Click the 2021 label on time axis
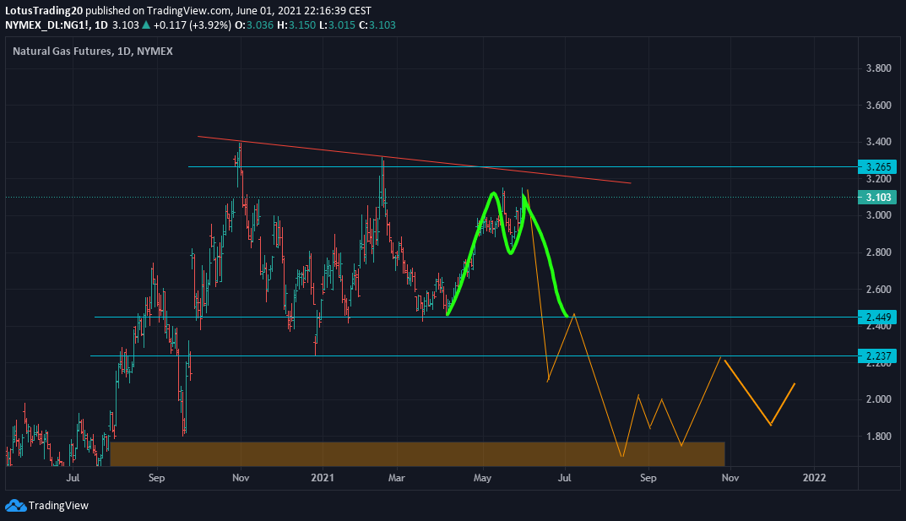Screen dimensions: 906x521 (x=323, y=478)
